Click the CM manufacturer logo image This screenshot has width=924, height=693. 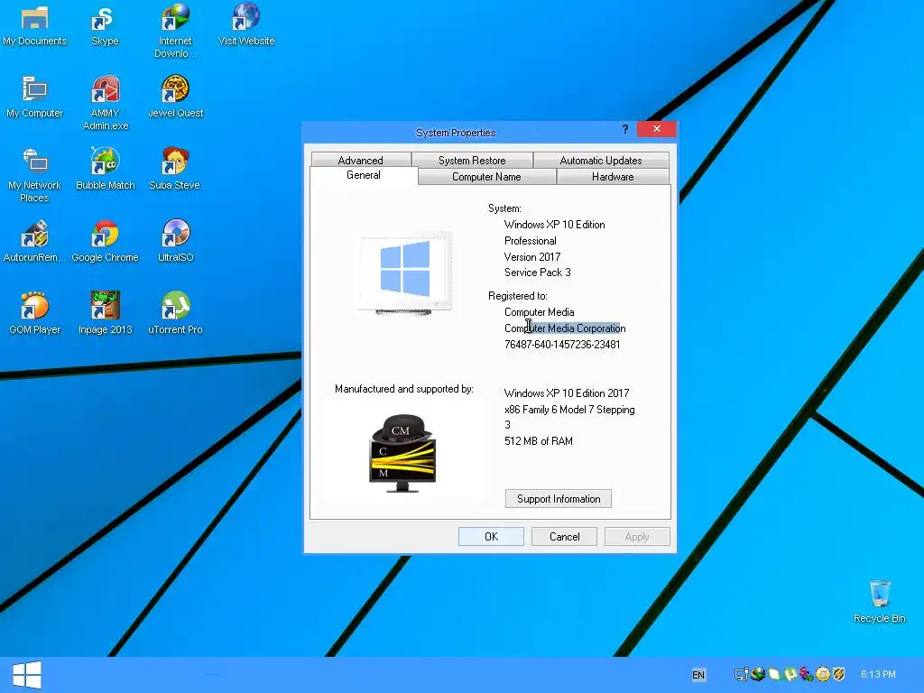[402, 453]
